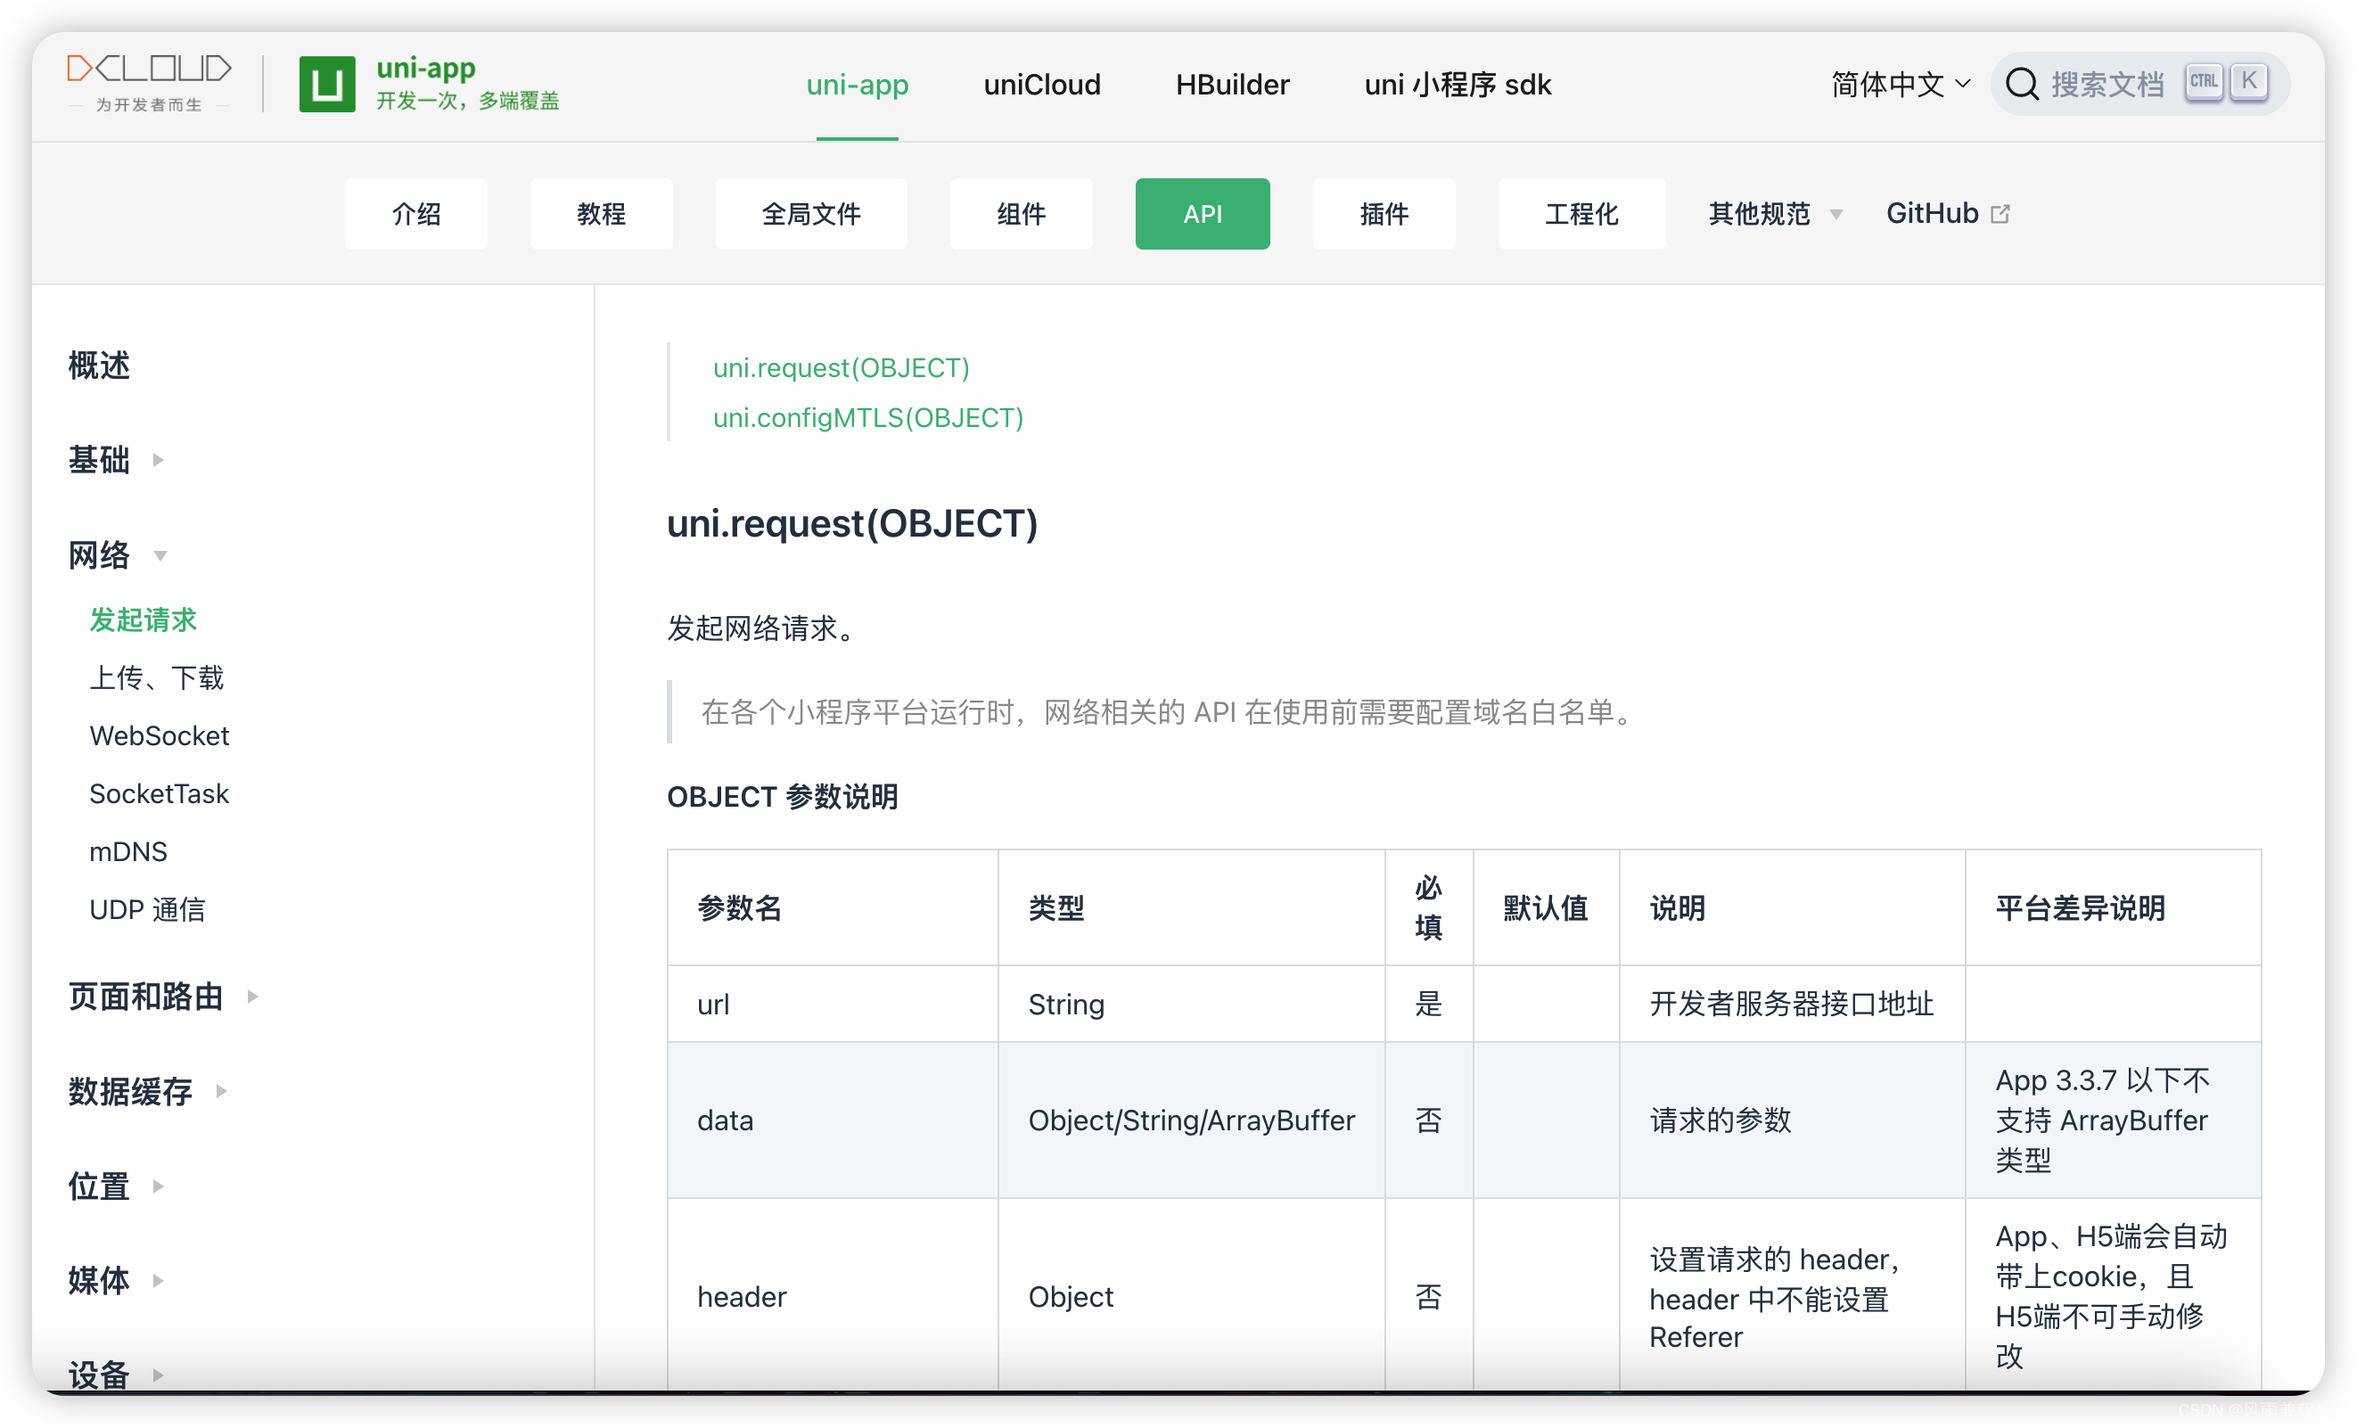Viewport: 2357px width, 1428px height.
Task: Click the 数据缓存 section label
Action: tap(130, 1090)
